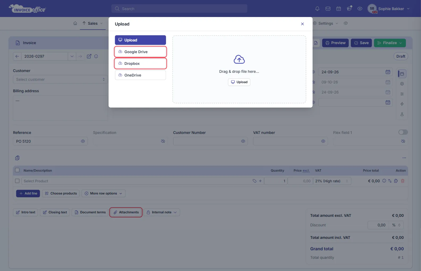Toggle the Flex field 1 switch

[x=403, y=132]
